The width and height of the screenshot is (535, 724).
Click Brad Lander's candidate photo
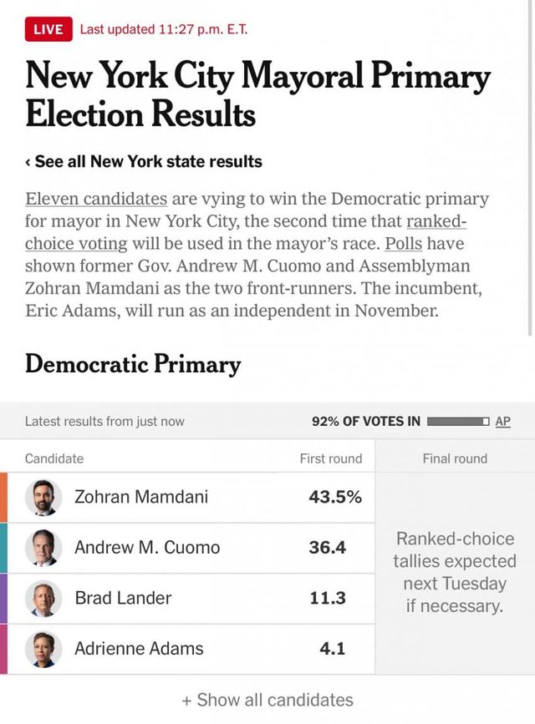click(43, 598)
